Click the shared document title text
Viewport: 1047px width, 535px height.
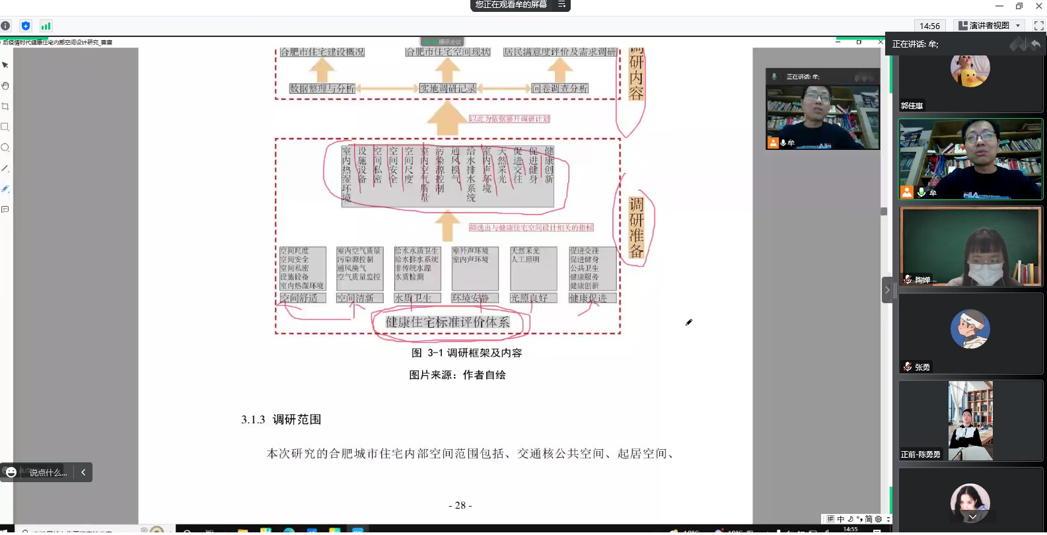click(x=57, y=42)
